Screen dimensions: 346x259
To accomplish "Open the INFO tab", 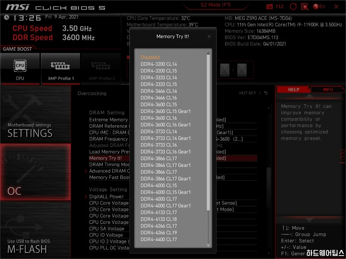I will 328,90.
